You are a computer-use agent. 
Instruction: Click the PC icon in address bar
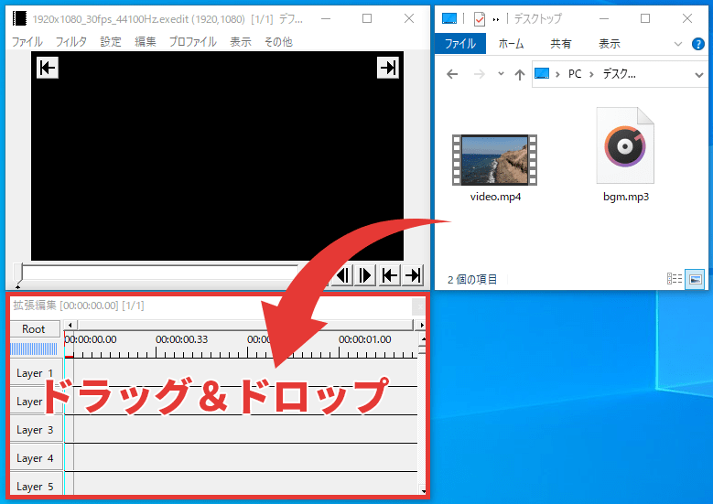[542, 73]
